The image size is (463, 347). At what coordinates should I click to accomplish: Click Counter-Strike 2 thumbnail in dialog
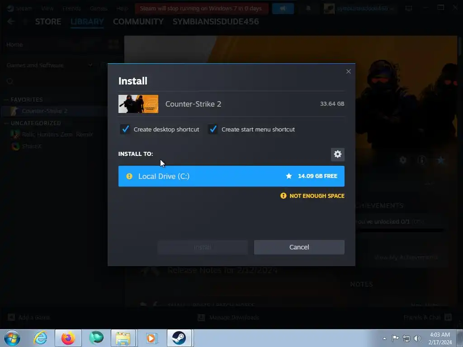138,104
